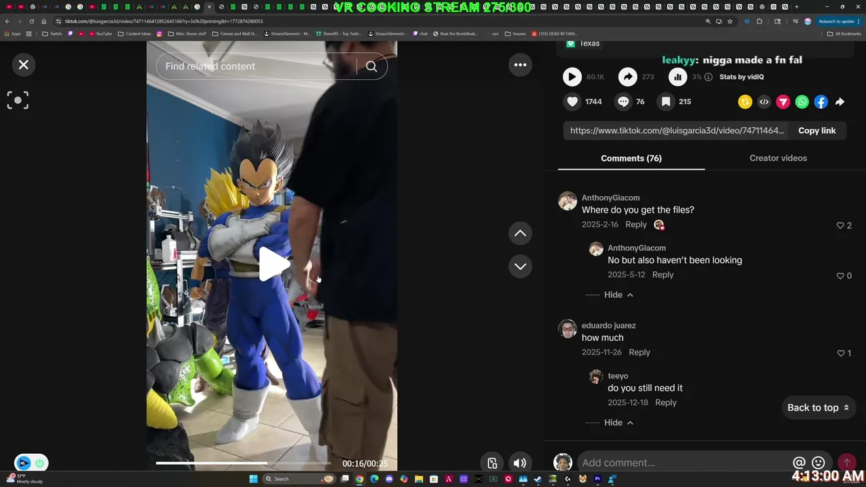Open emoji picker in comment box
The height and width of the screenshot is (487, 866).
818,463
